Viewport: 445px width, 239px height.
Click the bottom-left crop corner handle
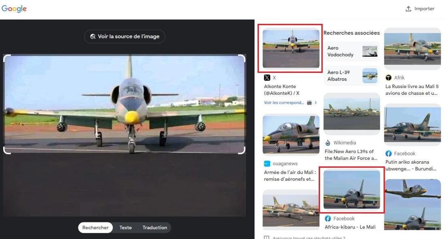6,151
